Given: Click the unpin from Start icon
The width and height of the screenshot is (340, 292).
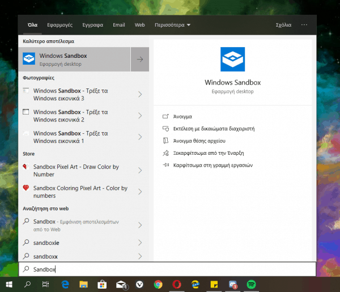Looking at the screenshot, I should 165,153.
